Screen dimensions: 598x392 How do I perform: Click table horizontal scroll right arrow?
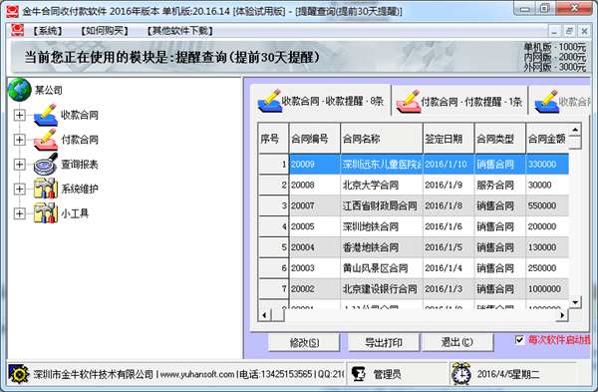pyautogui.click(x=562, y=315)
